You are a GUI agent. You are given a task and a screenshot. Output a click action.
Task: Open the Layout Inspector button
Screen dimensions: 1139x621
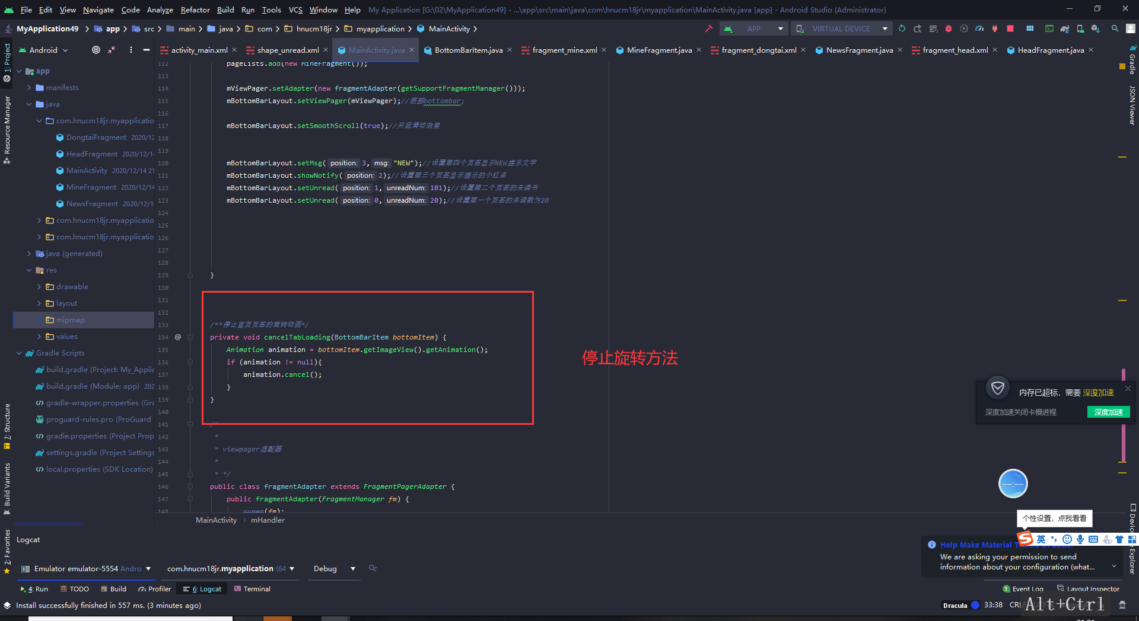point(1088,589)
